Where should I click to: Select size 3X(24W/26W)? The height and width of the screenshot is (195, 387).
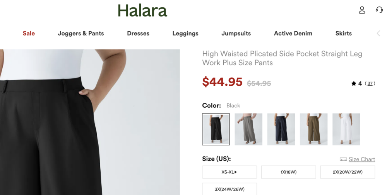[229, 189]
